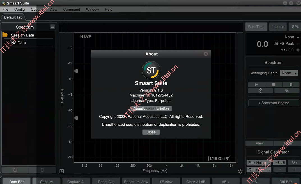Viewport: 301px width, 184px height.
Task: Open the Spectrum panel hamburger menu
Action: click(52, 27)
